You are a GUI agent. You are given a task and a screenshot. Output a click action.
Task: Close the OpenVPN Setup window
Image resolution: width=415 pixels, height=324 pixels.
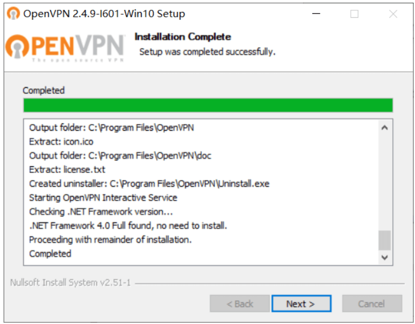pos(393,13)
